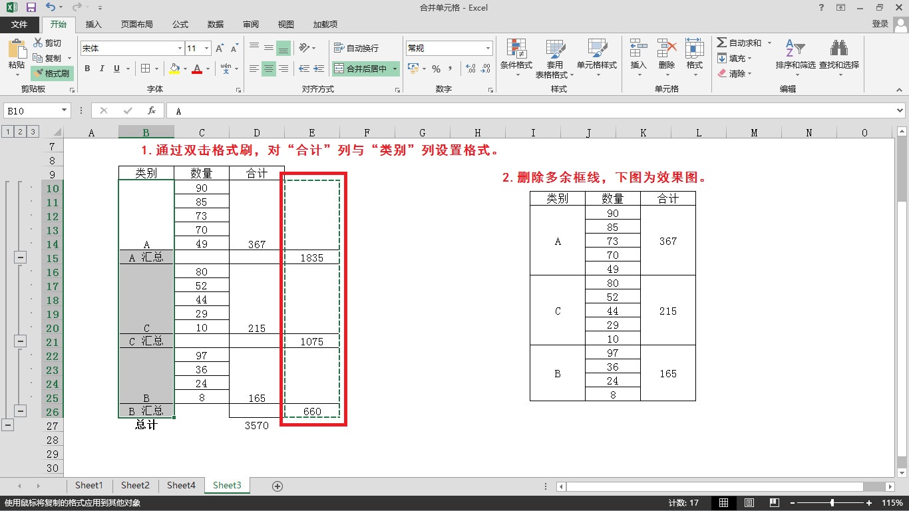Open the File (文件) tab
The image size is (909, 511).
[x=20, y=24]
